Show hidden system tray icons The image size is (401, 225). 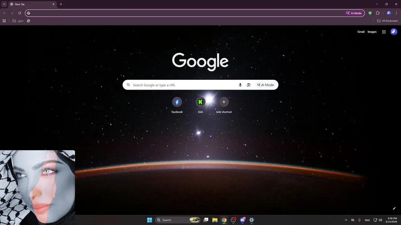[x=346, y=220]
